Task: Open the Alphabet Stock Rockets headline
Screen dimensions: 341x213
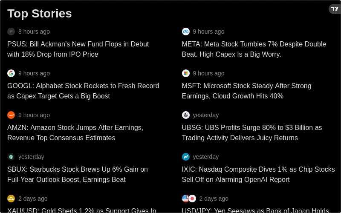Action: pos(83,91)
